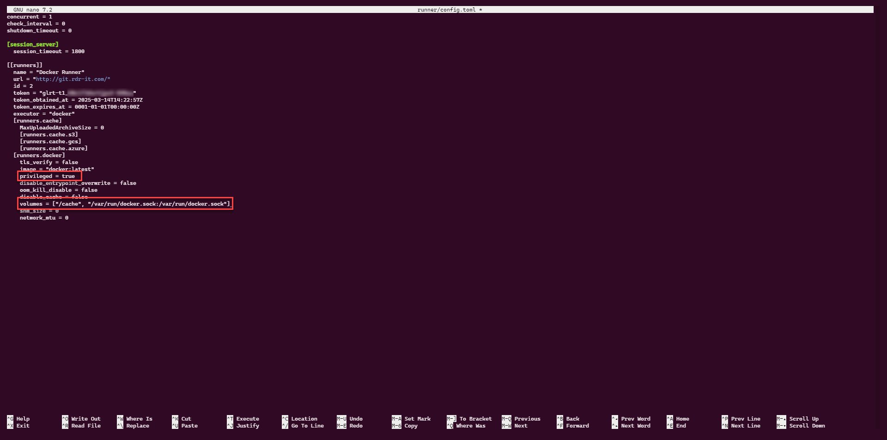Click the Where Is search shortcut
The image size is (887, 440).
139,419
